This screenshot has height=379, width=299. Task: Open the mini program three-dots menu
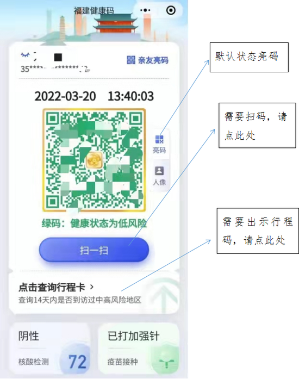[x=145, y=10]
